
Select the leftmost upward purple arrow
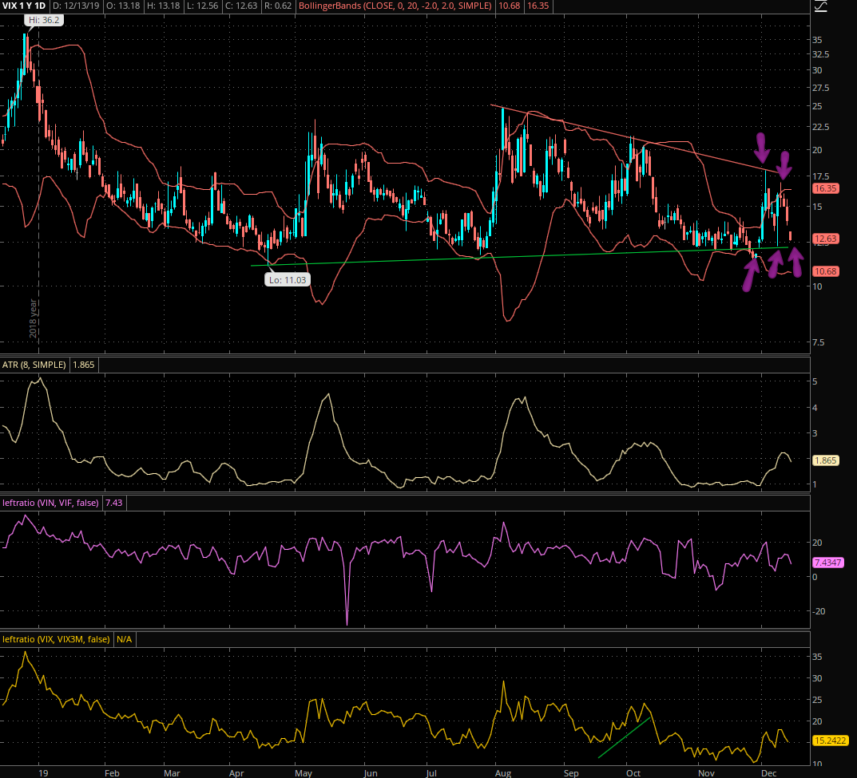click(751, 273)
